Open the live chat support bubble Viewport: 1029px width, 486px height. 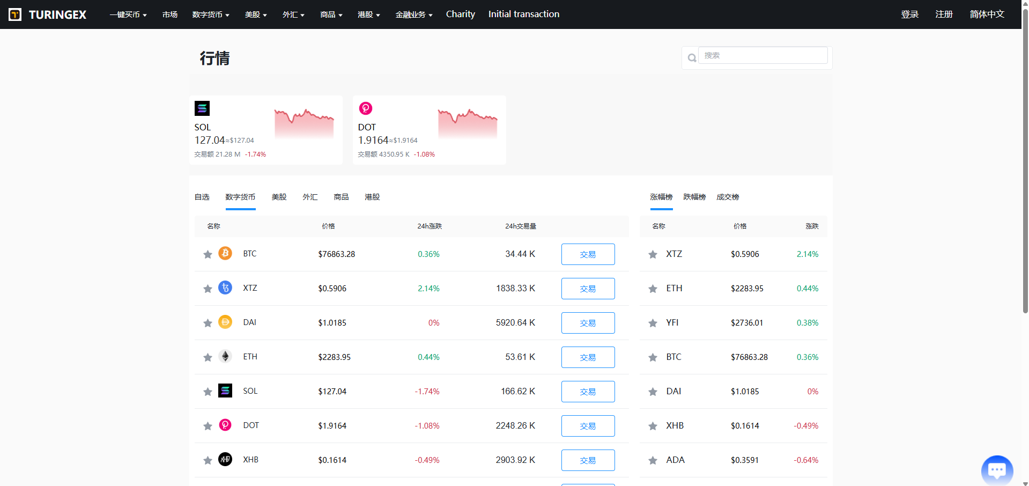996,470
